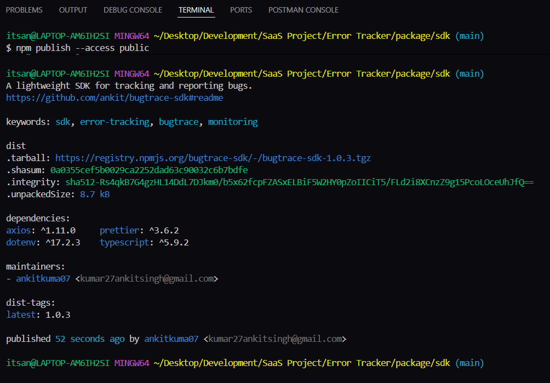Click the 'typescript' dependency name
Image resolution: width=550 pixels, height=383 pixels.
pyautogui.click(x=124, y=243)
